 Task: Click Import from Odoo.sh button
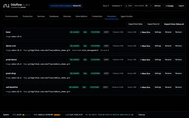(x=174, y=24)
